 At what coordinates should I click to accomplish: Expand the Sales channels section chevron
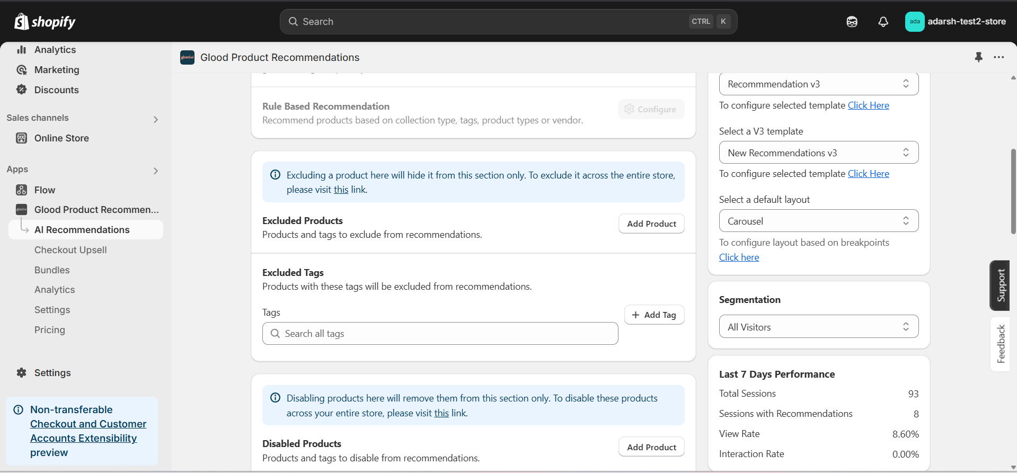point(155,119)
